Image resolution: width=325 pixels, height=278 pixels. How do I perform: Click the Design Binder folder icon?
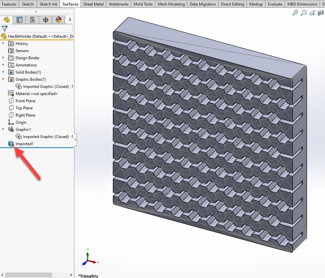pyautogui.click(x=11, y=58)
